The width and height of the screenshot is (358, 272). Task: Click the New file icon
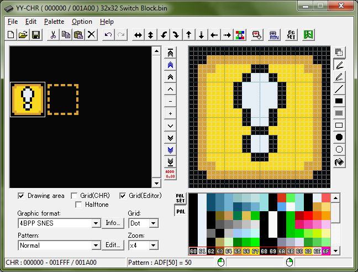pos(10,35)
